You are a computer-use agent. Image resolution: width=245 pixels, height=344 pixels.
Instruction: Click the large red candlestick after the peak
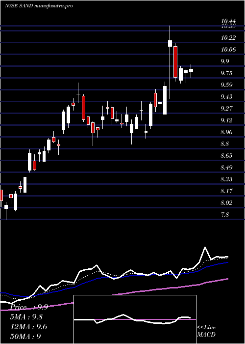click(175, 62)
